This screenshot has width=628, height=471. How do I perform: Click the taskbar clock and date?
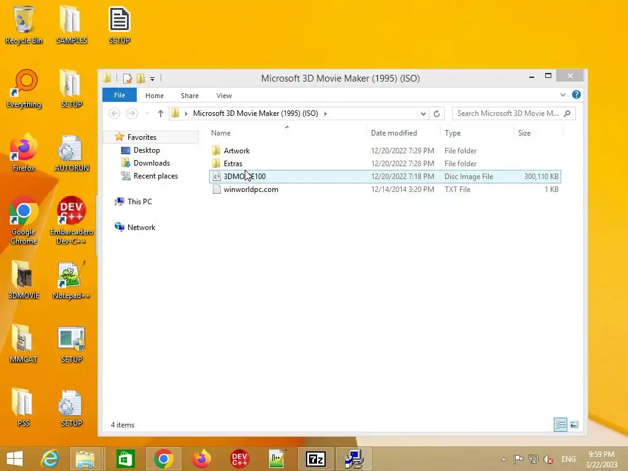click(601, 459)
